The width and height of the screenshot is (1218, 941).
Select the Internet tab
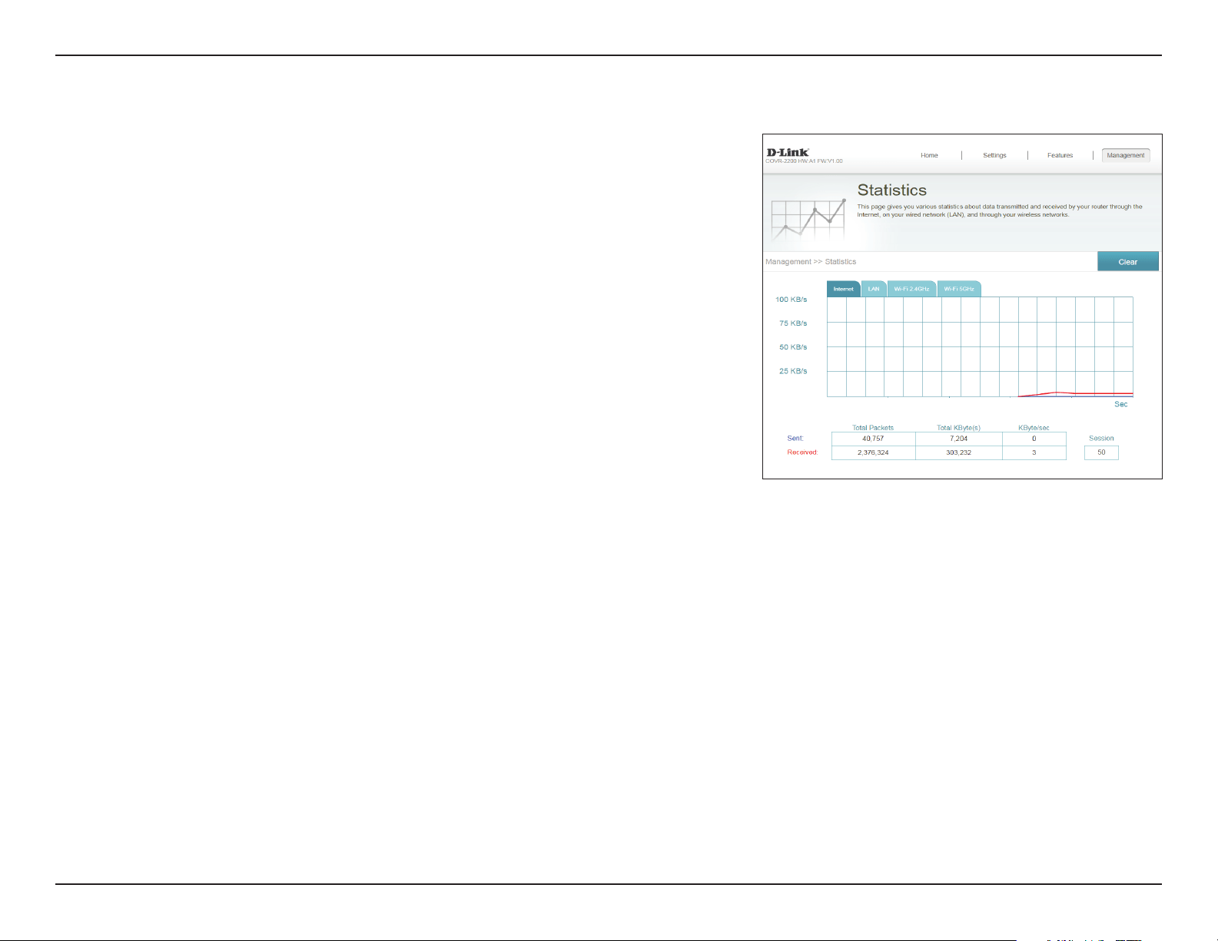coord(843,289)
